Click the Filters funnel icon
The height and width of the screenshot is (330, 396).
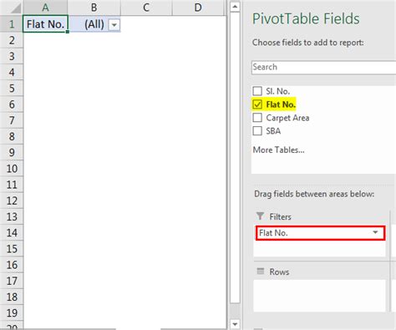pyautogui.click(x=260, y=216)
